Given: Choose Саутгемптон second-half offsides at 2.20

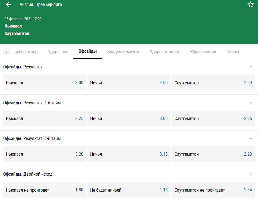Looking at the screenshot, I should 213,154.
